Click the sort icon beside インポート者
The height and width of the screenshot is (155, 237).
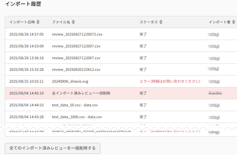click(233, 22)
